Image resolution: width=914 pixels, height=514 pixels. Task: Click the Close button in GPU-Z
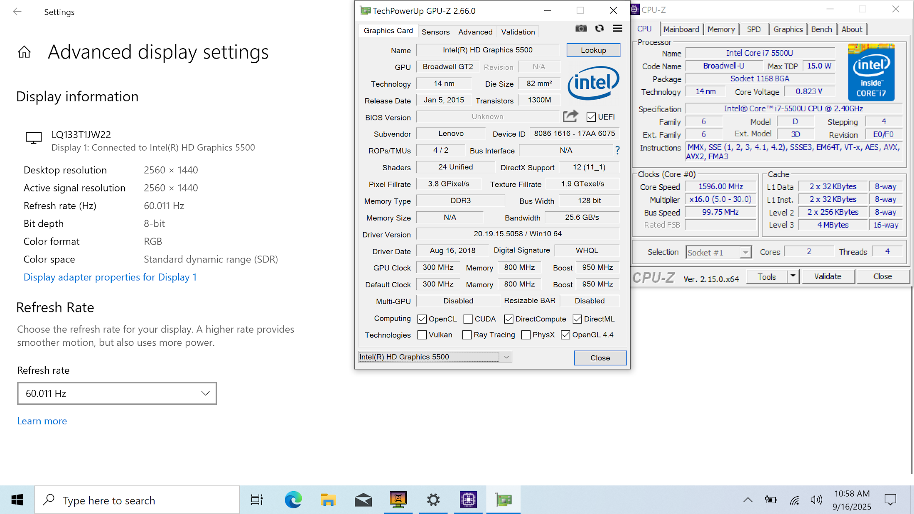coord(600,357)
